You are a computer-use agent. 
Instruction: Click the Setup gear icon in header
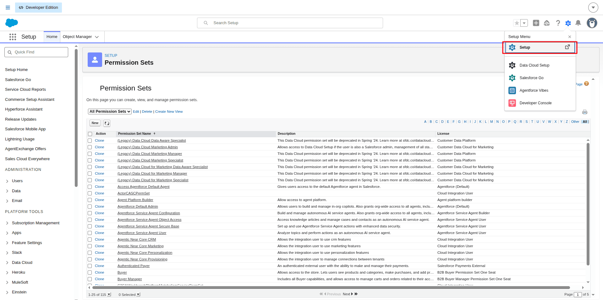point(568,23)
